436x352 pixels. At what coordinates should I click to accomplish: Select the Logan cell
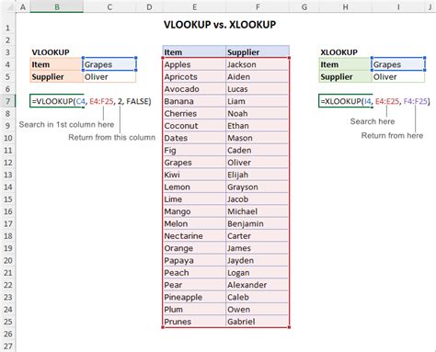[258, 273]
